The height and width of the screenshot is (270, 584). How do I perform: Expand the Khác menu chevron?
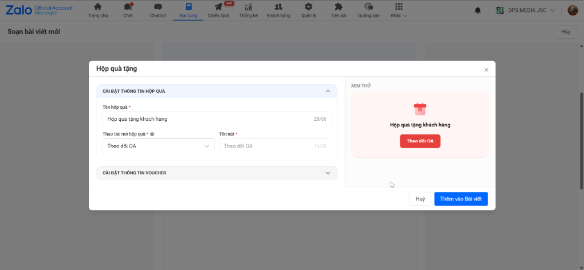tap(405, 16)
